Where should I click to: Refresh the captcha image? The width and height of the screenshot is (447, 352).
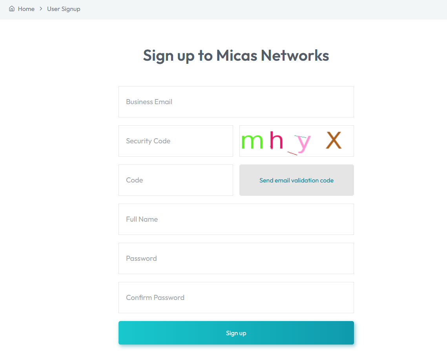[x=296, y=141]
